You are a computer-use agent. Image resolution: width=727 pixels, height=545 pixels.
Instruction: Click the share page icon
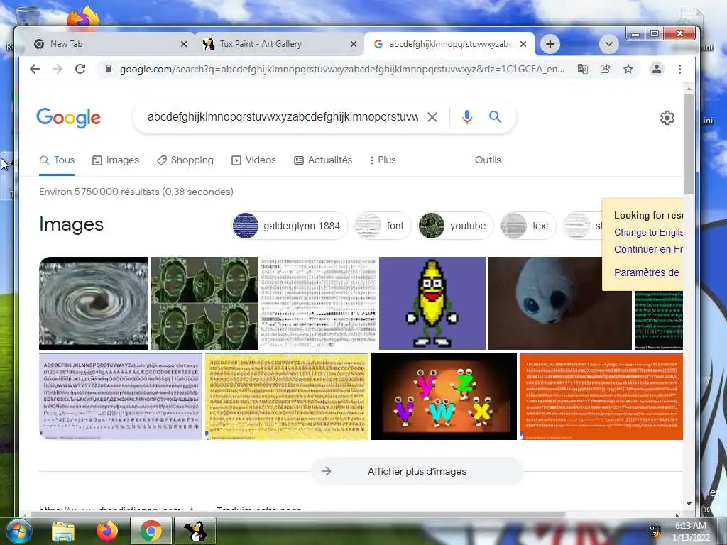[x=605, y=69]
